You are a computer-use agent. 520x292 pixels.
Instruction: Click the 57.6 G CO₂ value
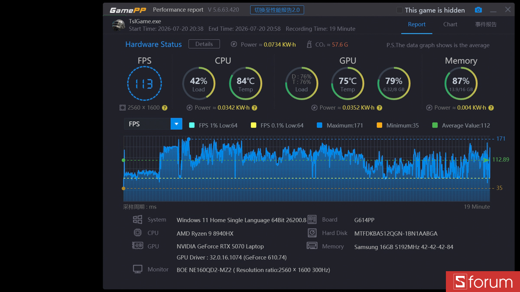(x=340, y=44)
